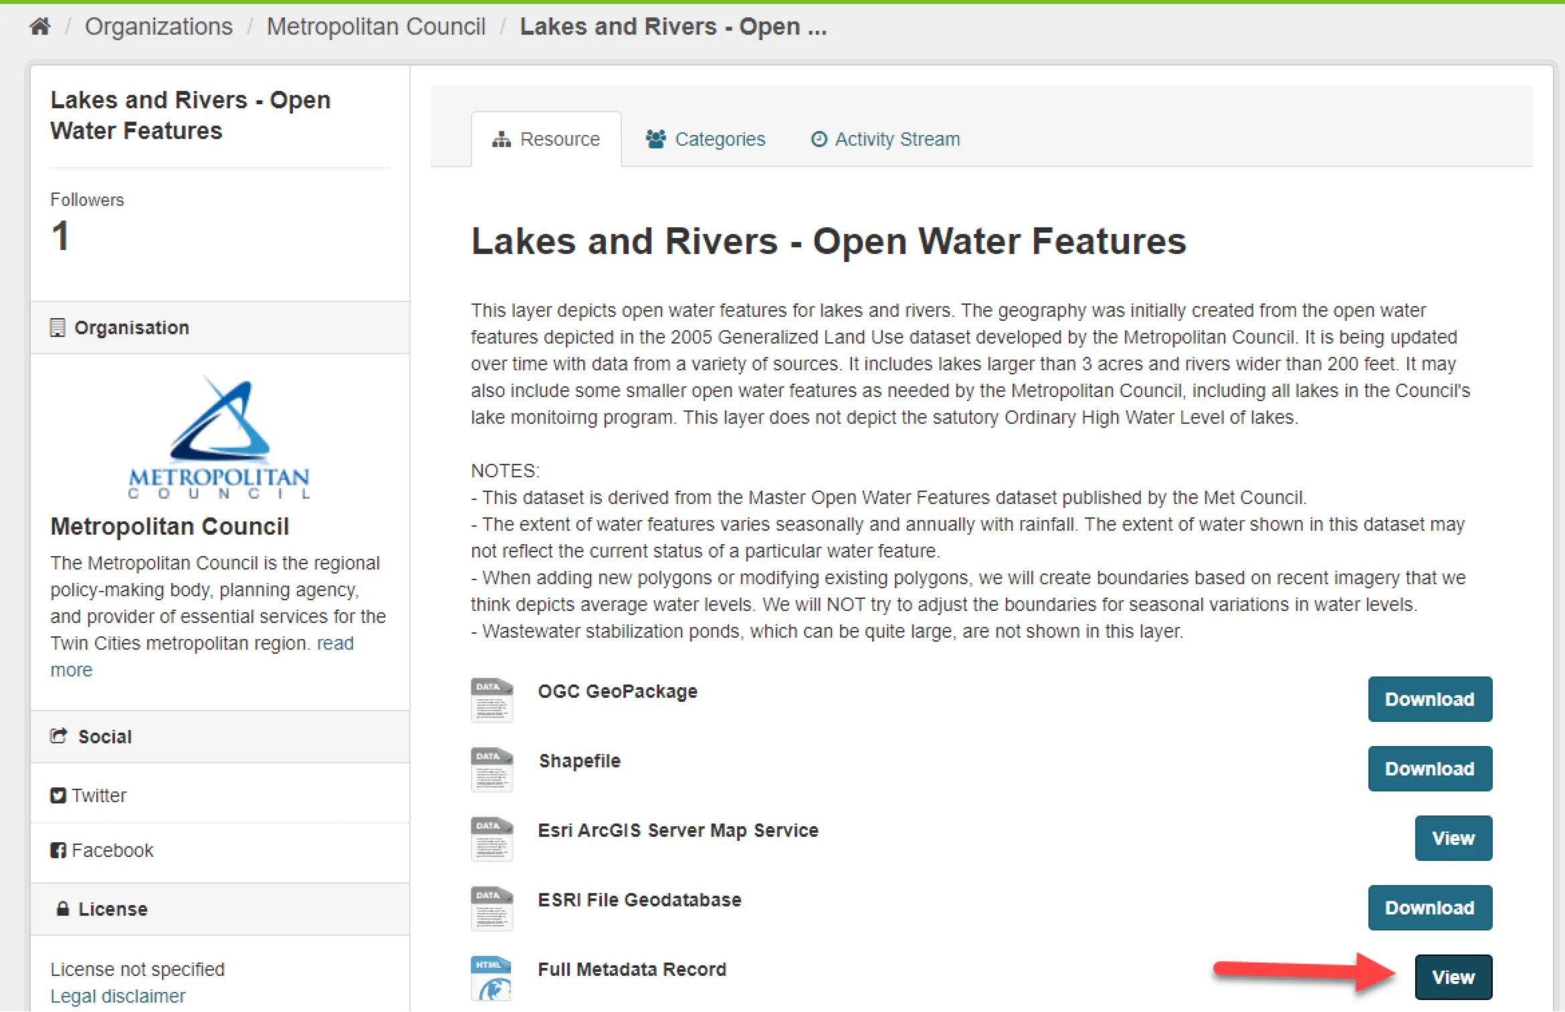Click the OGC GeoPackage data file icon

492,700
